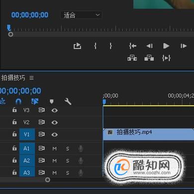This screenshot has width=194, height=194.
Task: Step forward one frame
Action: pos(184,46)
